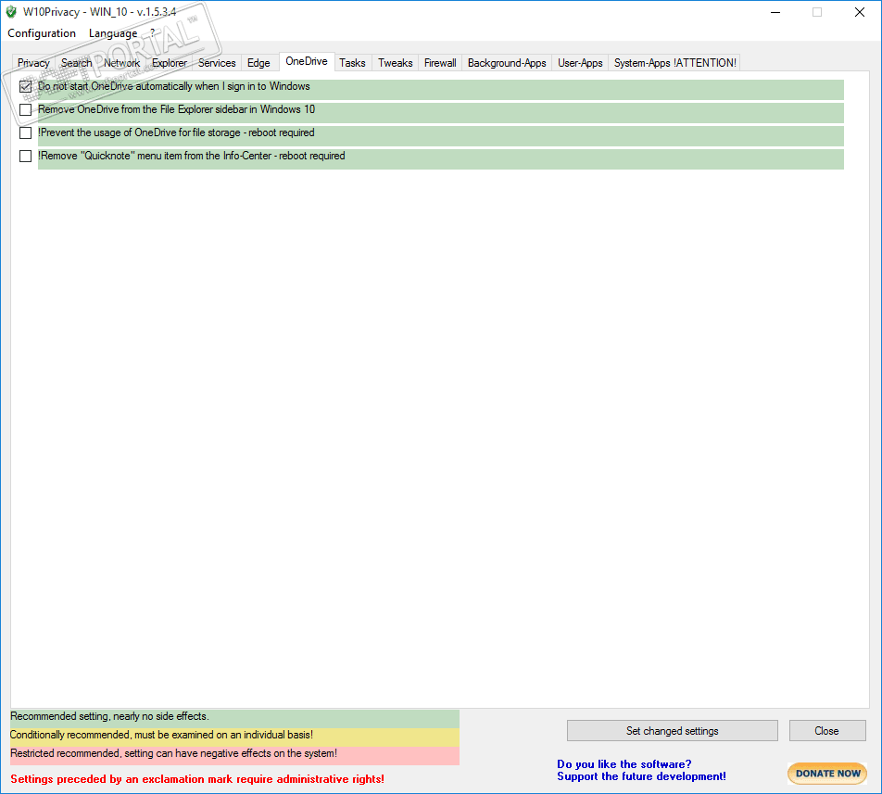Tick the 'Remove Quicknote menu item' checkbox
This screenshot has width=882, height=794.
tap(25, 156)
